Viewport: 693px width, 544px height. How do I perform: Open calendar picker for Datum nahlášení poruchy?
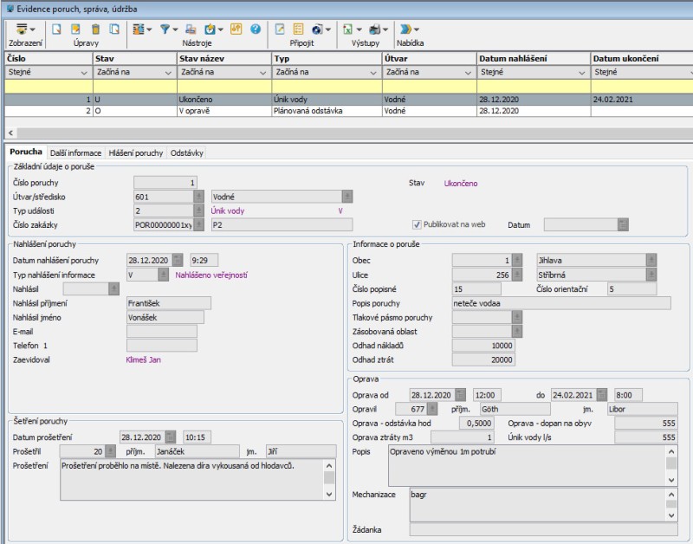tap(177, 260)
